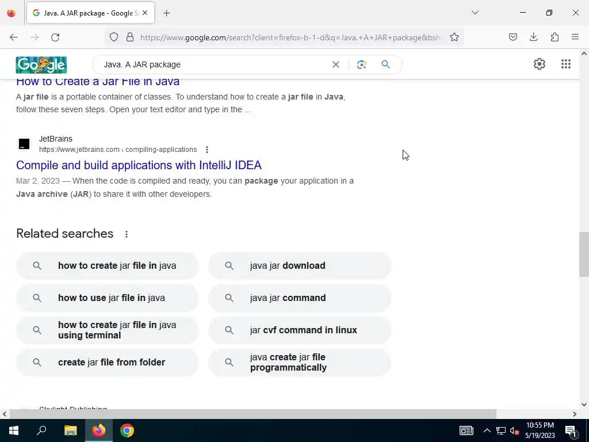Open the Firefox application menu

point(575,37)
